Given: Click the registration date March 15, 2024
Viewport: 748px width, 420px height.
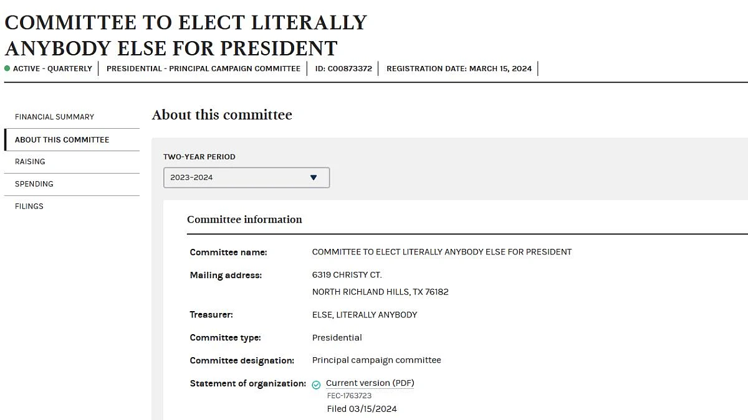Looking at the screenshot, I should tap(459, 68).
